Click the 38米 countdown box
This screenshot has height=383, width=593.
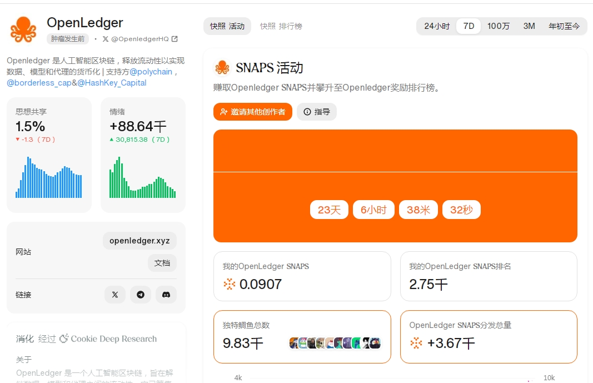(x=418, y=210)
